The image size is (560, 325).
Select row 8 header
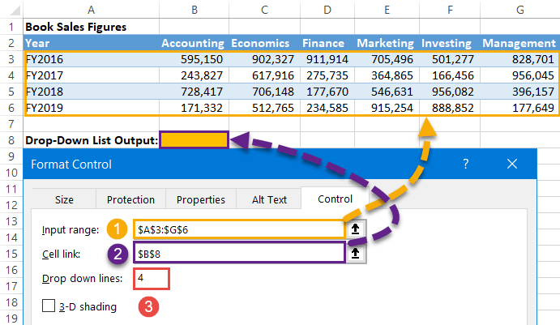pos(11,140)
